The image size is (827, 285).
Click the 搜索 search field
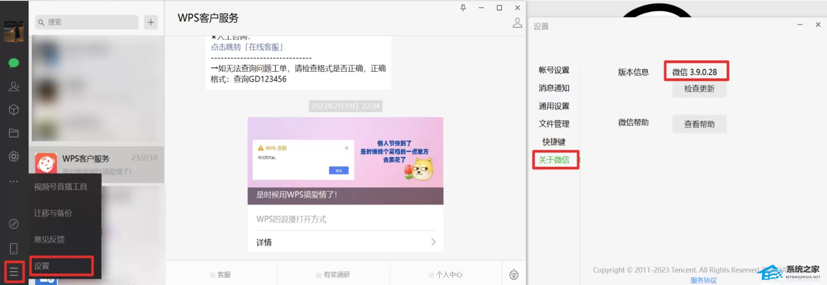(87, 22)
